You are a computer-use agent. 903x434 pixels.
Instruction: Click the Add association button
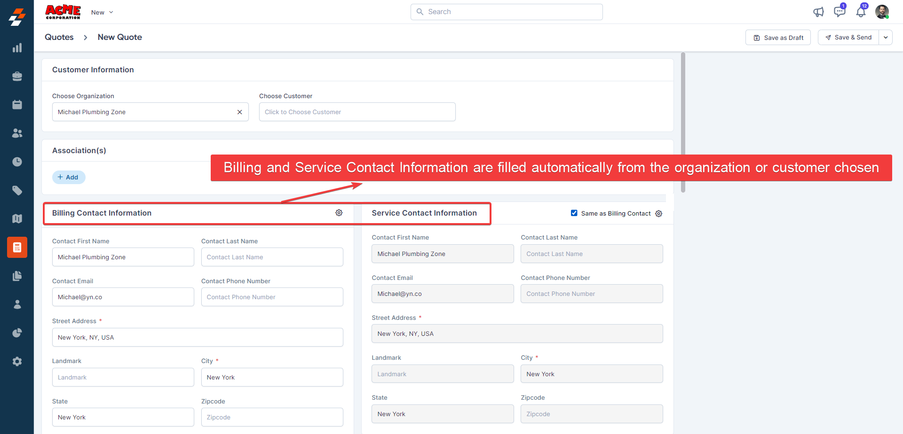[x=68, y=178]
